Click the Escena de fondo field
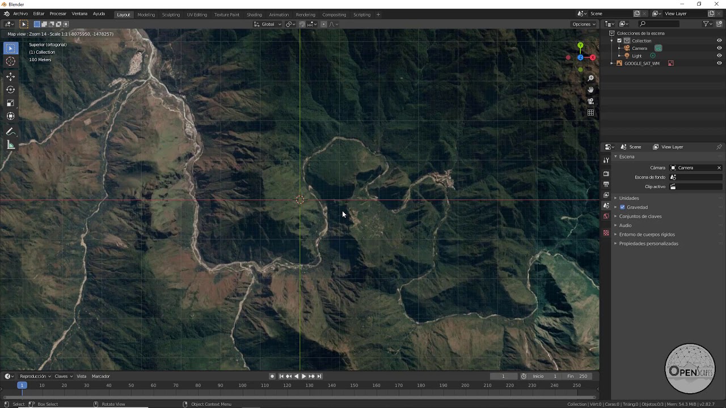Image resolution: width=726 pixels, height=408 pixels. click(x=697, y=177)
